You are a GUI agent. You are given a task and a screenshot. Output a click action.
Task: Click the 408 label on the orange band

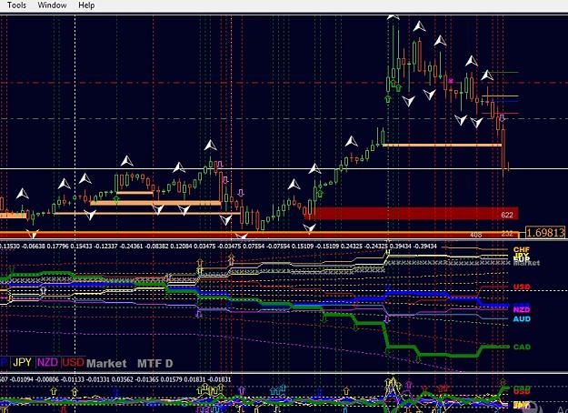475,235
